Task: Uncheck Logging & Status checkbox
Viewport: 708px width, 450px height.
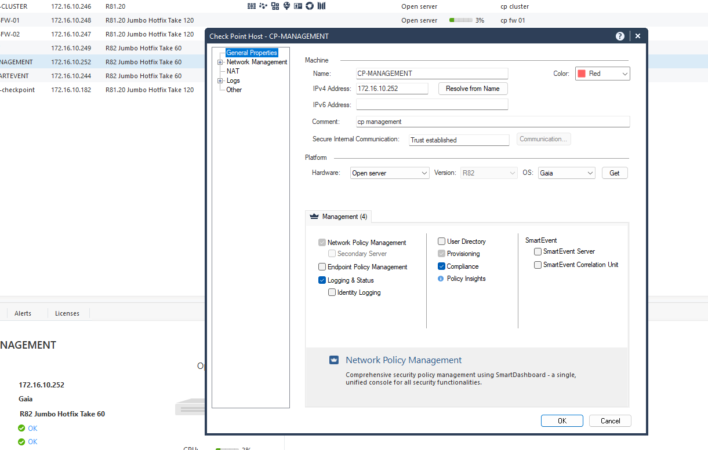Action: 322,280
